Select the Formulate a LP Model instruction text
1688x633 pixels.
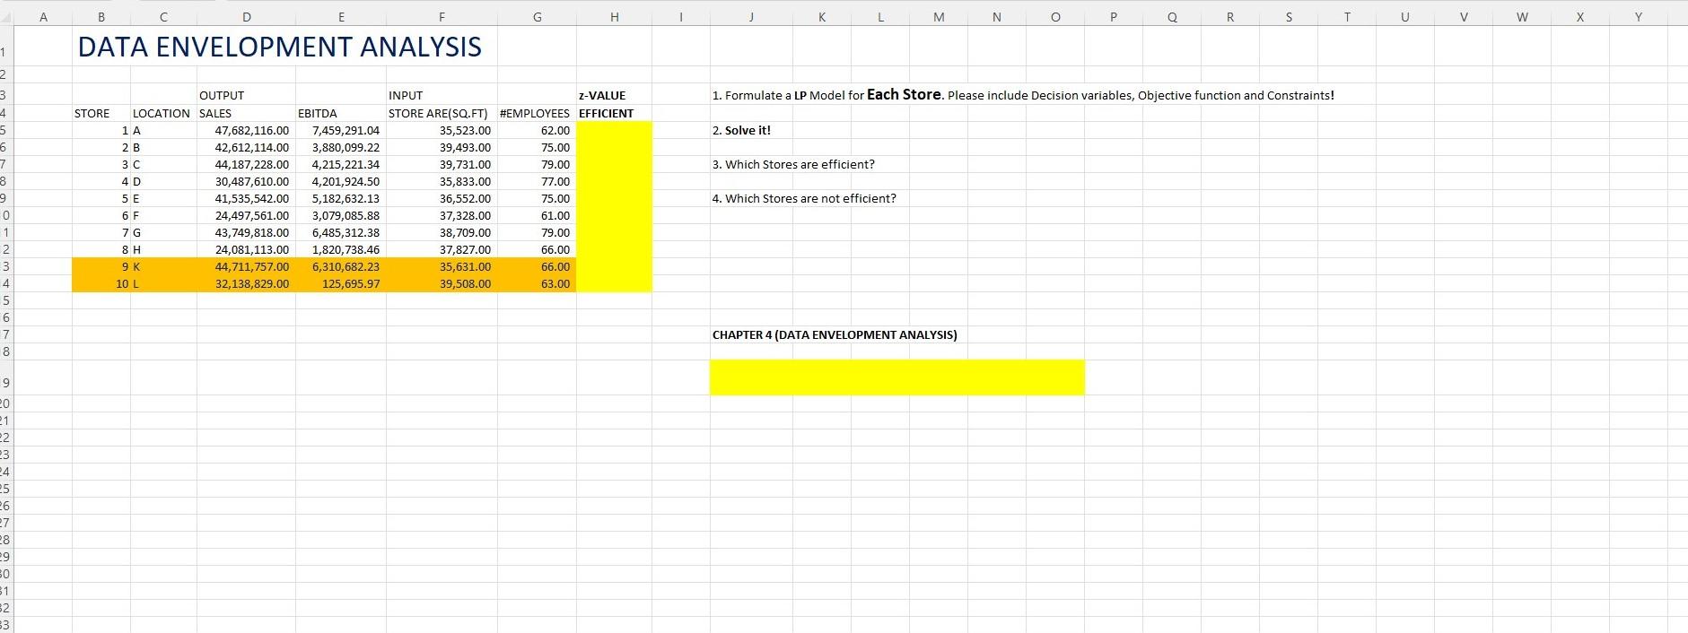(1023, 94)
